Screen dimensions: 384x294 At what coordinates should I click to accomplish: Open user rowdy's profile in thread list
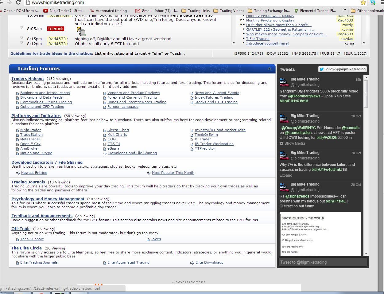point(347,25)
